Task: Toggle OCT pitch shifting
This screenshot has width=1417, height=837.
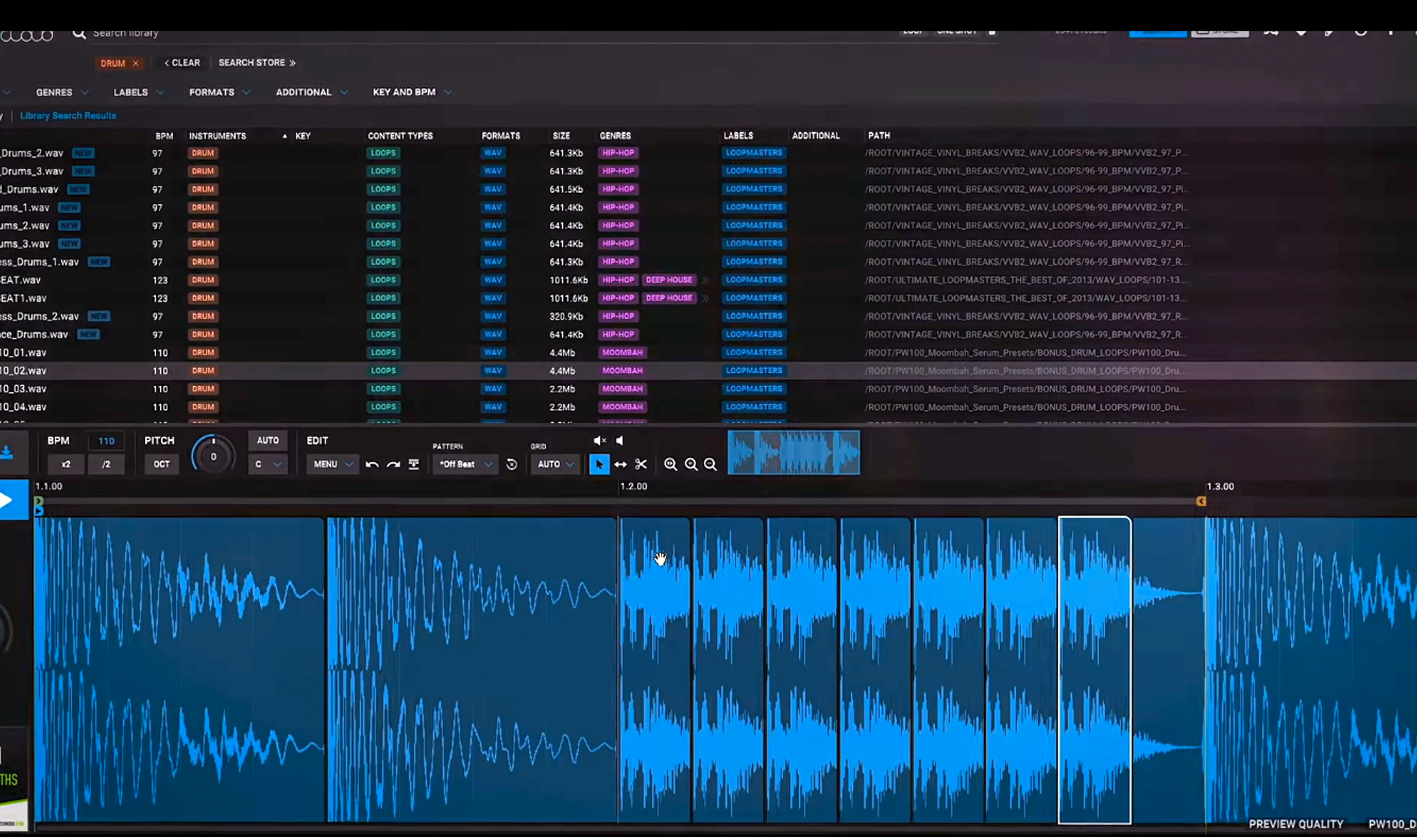Action: (x=160, y=464)
